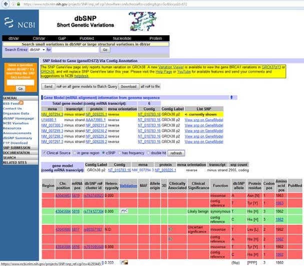Click the dbSNP molecule banner image
This screenshot has width=304, height=266.
click(143, 21)
